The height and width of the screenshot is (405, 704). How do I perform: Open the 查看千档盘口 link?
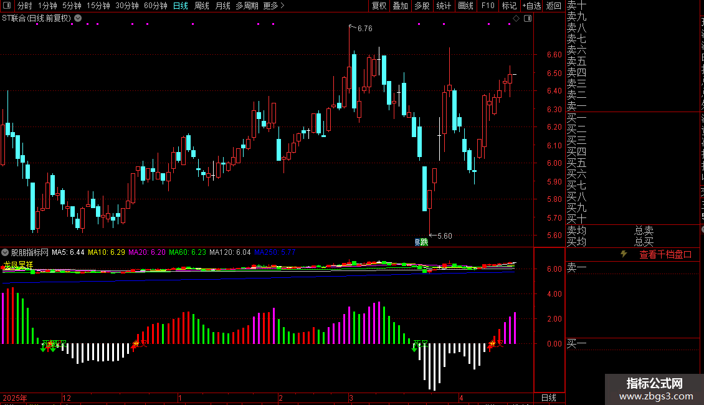(665, 255)
